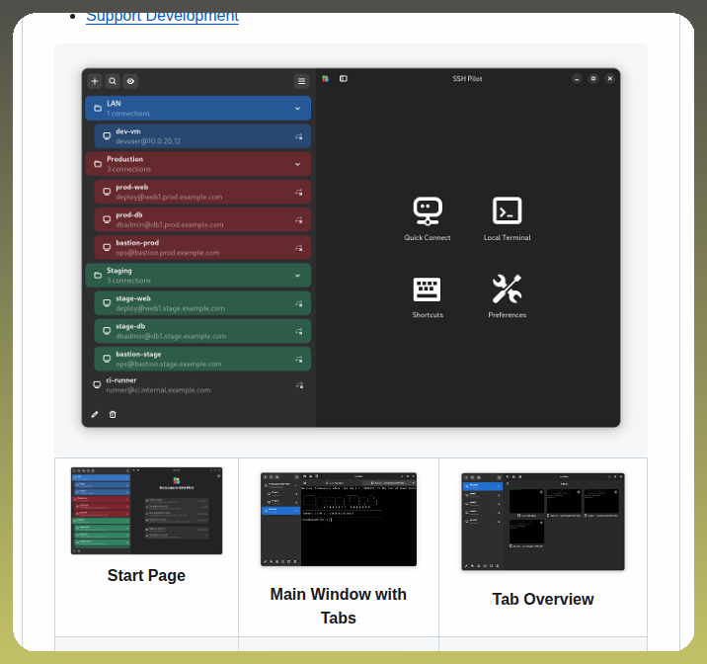Click the colorful SSH Pilot app icon
The image size is (707, 664).
point(325,78)
